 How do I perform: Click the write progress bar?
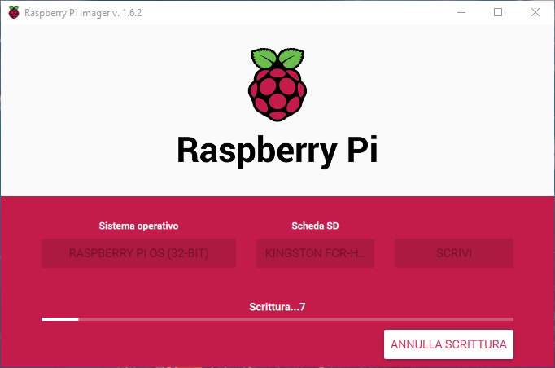277,319
